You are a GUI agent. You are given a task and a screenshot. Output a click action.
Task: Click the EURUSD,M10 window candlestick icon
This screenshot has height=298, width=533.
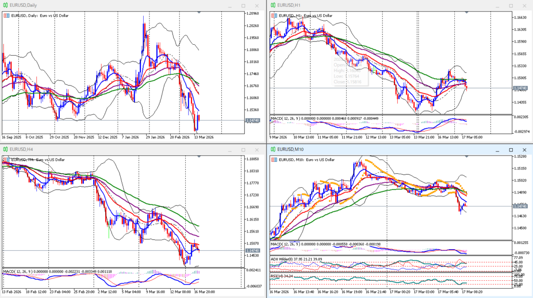pyautogui.click(x=272, y=149)
